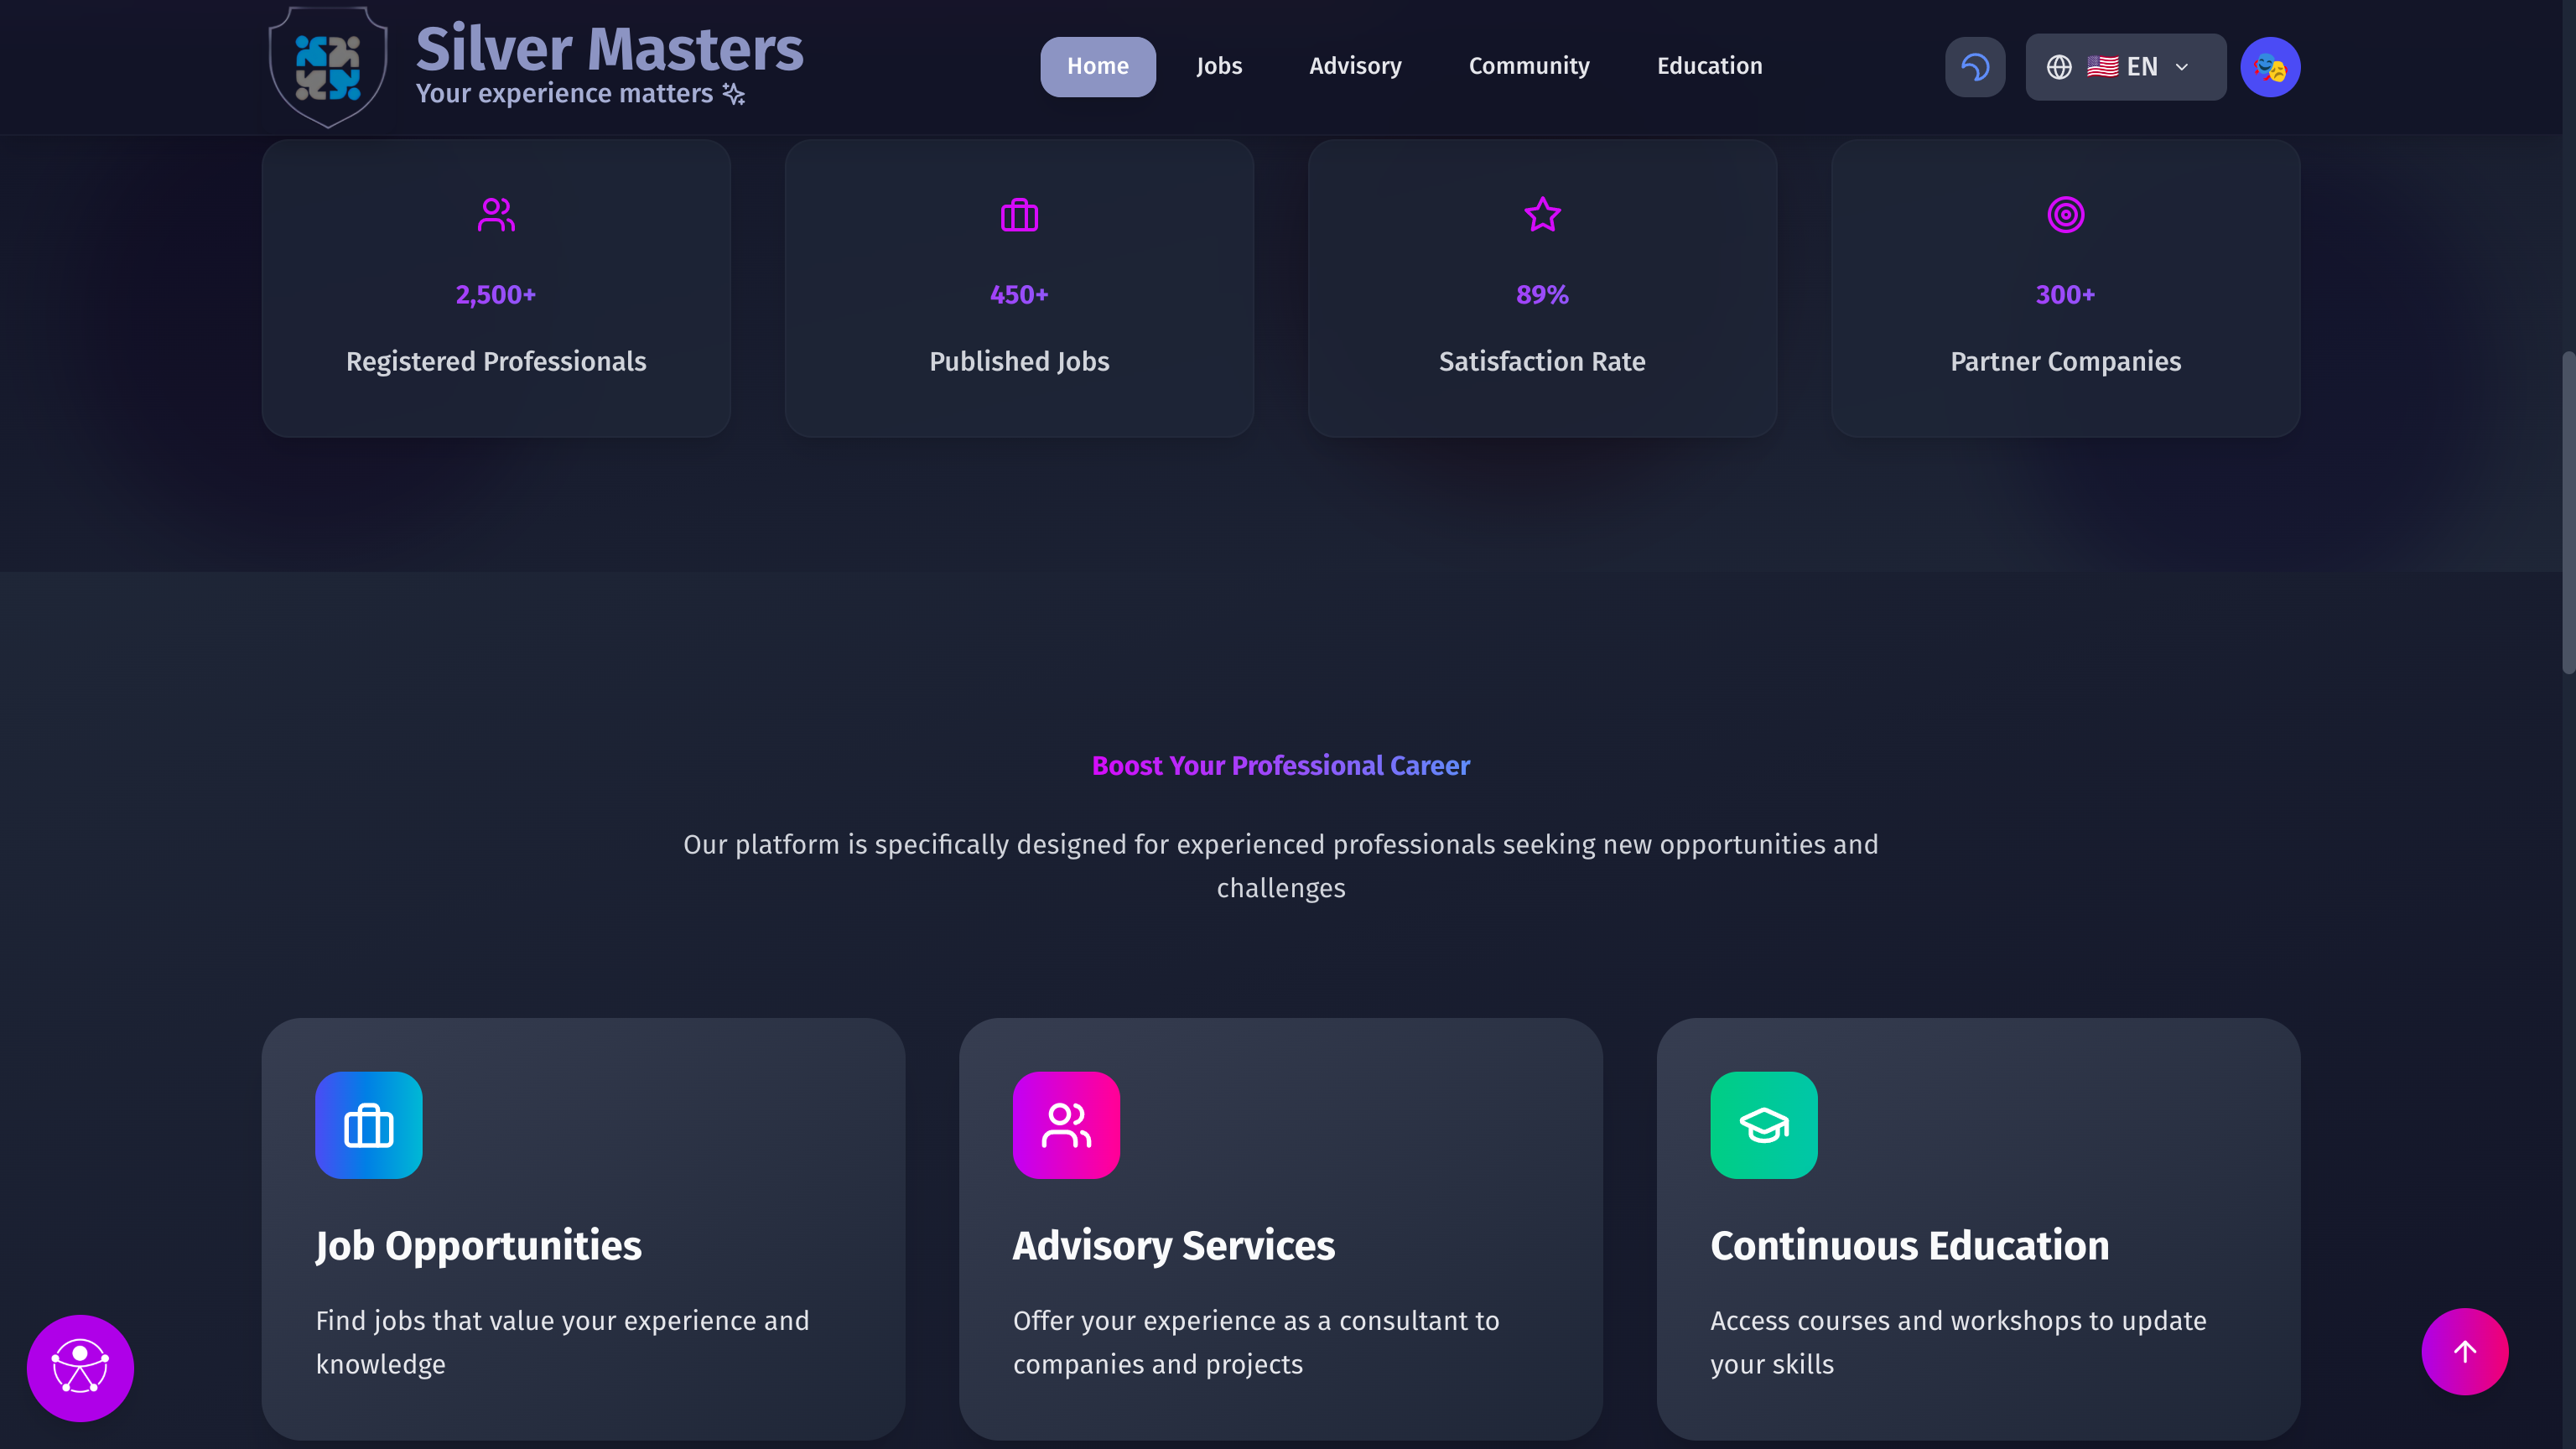2576x1449 pixels.
Task: Click the briefcase icon above Published Jobs
Action: [x=1019, y=215]
